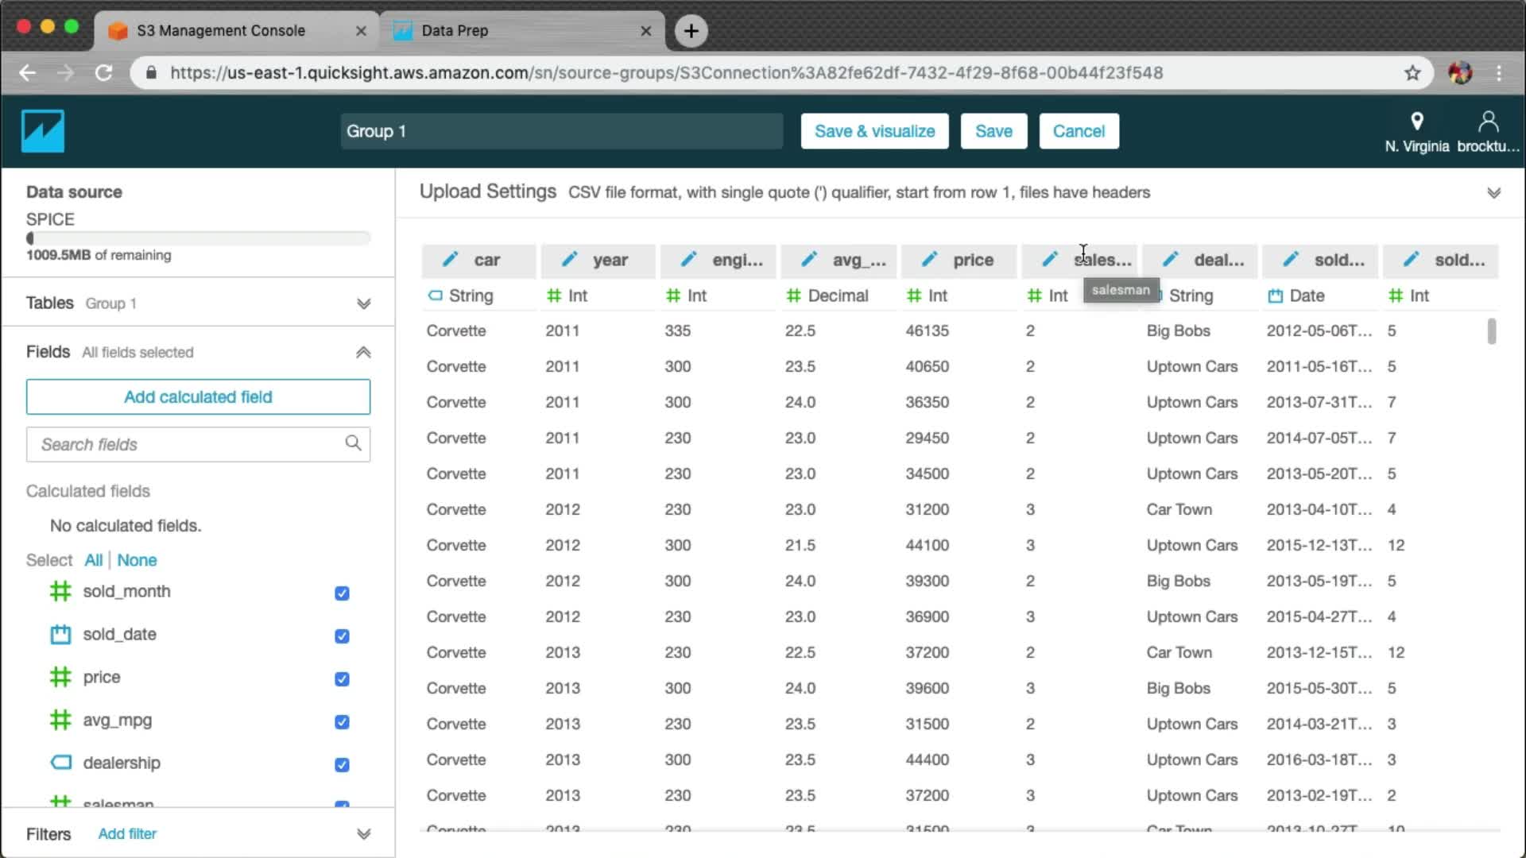Deselect the dealership field checkbox

pyautogui.click(x=342, y=765)
